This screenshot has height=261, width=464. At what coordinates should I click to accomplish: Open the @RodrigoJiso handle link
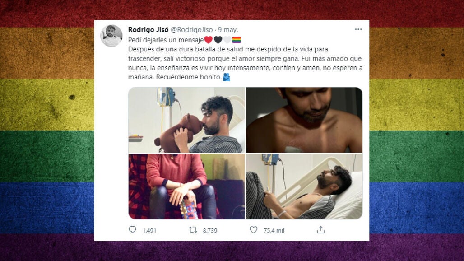[192, 30]
